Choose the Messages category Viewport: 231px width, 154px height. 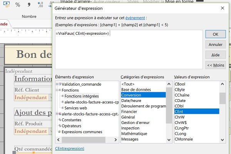(x=143, y=139)
